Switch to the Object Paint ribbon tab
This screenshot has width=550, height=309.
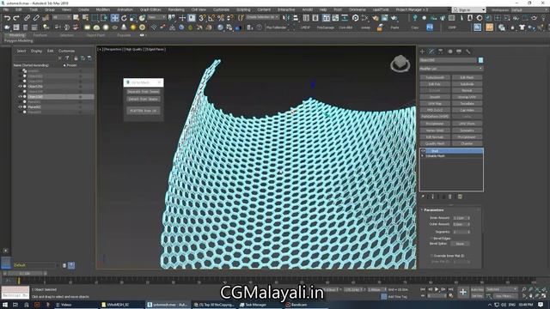pos(95,35)
